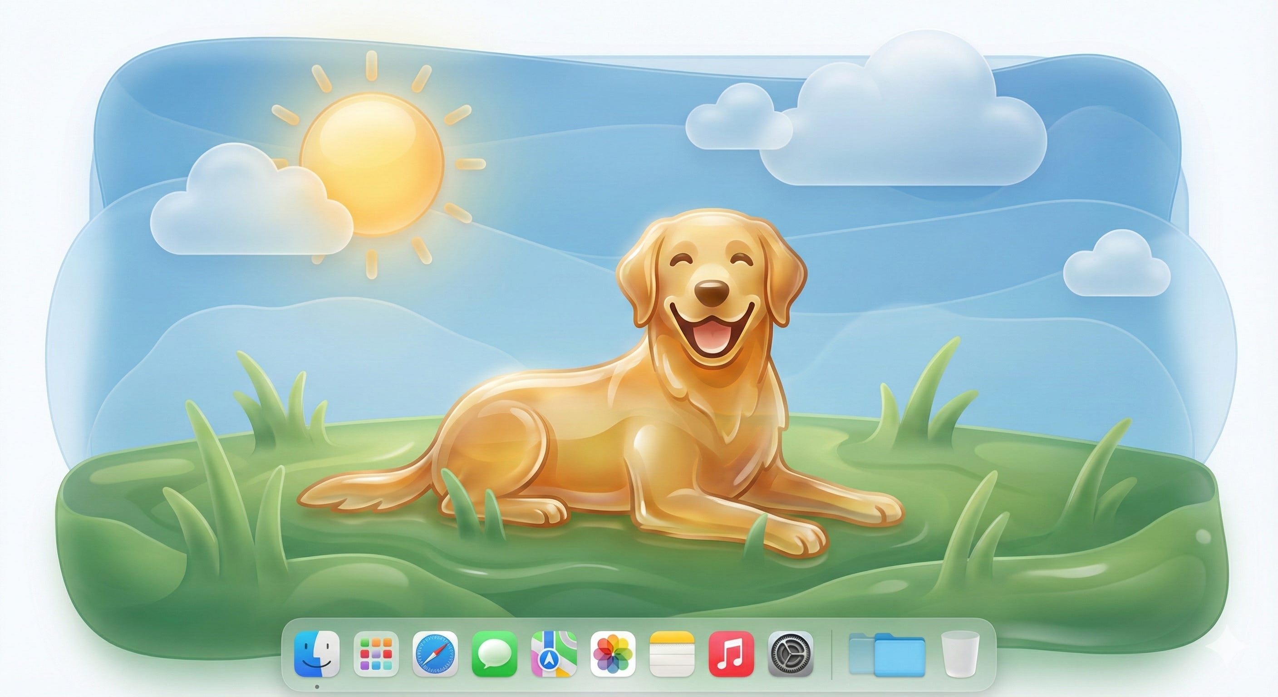
Task: Open the Photos flower icon
Action: (x=613, y=654)
